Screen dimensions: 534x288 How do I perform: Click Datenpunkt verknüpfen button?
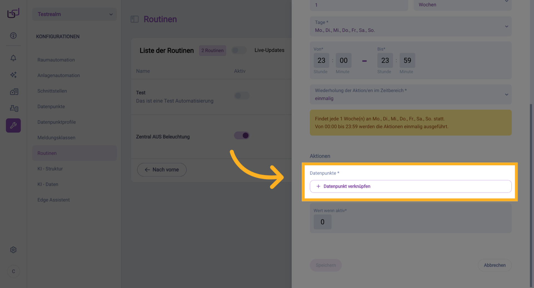click(x=411, y=186)
